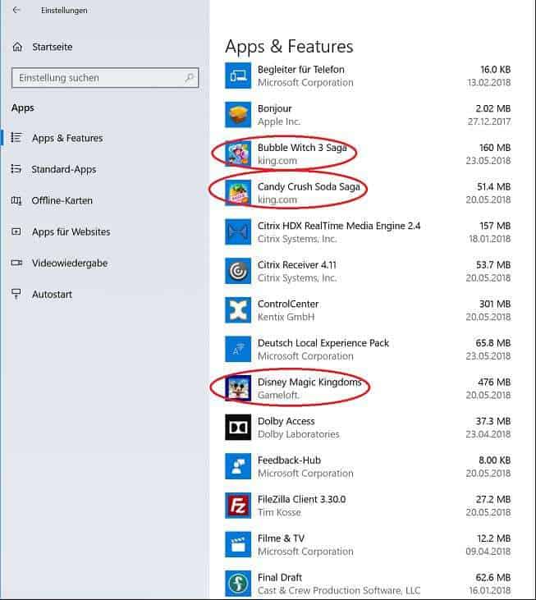Select the Bubble Witch 3 Saga name
The image size is (536, 600).
[x=302, y=148]
